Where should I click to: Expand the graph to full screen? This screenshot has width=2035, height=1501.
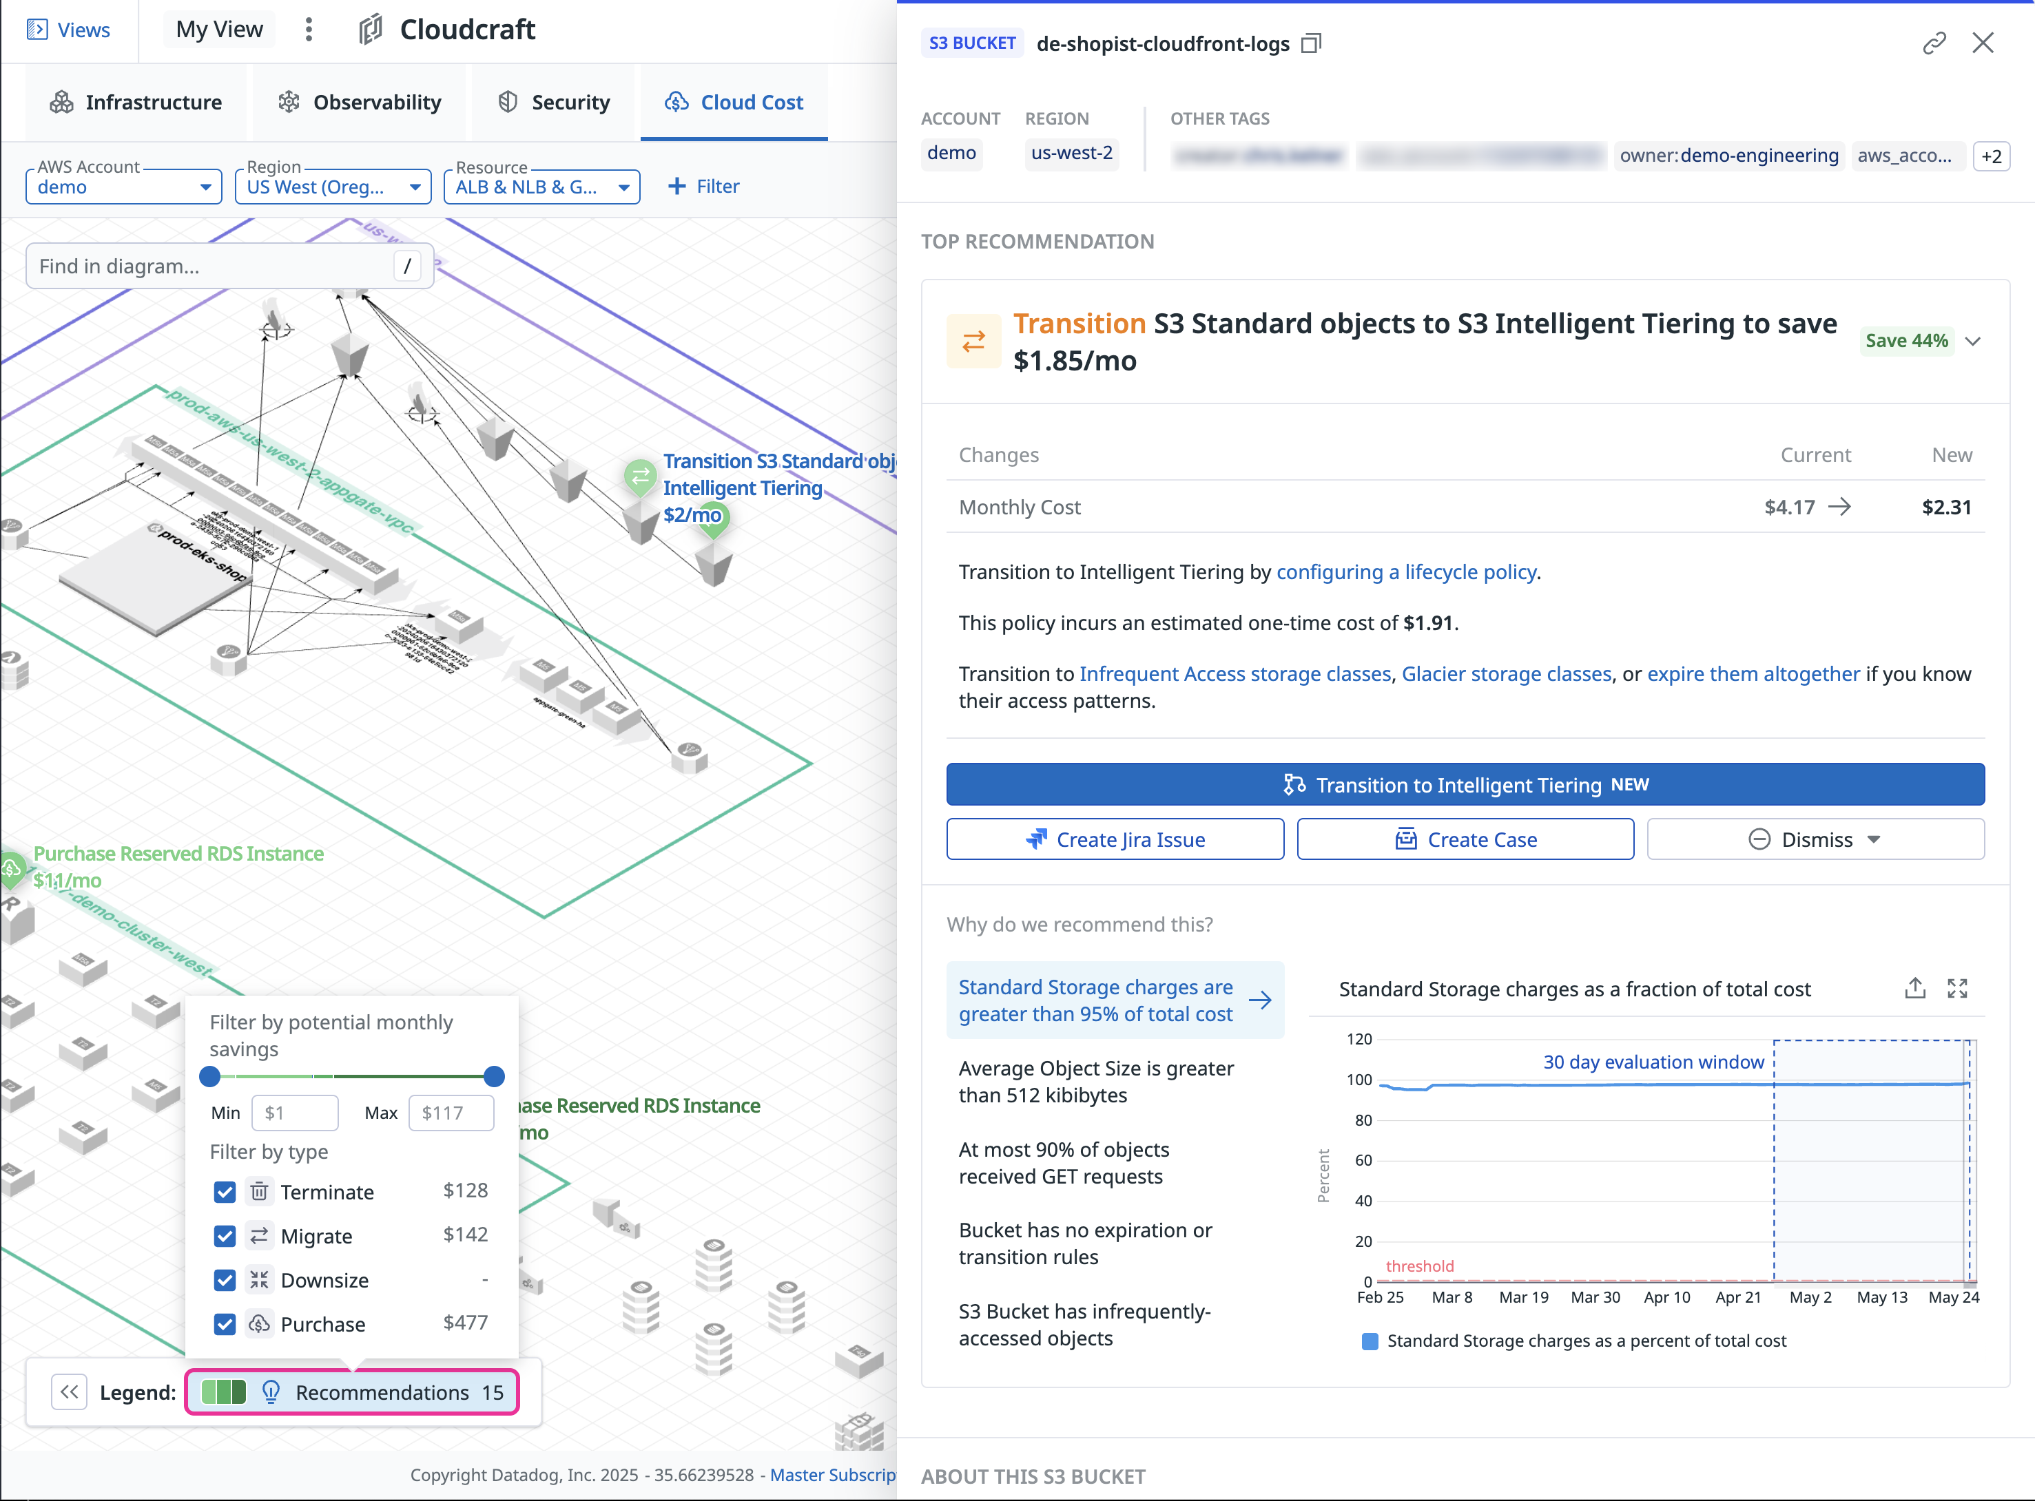pyautogui.click(x=1957, y=989)
